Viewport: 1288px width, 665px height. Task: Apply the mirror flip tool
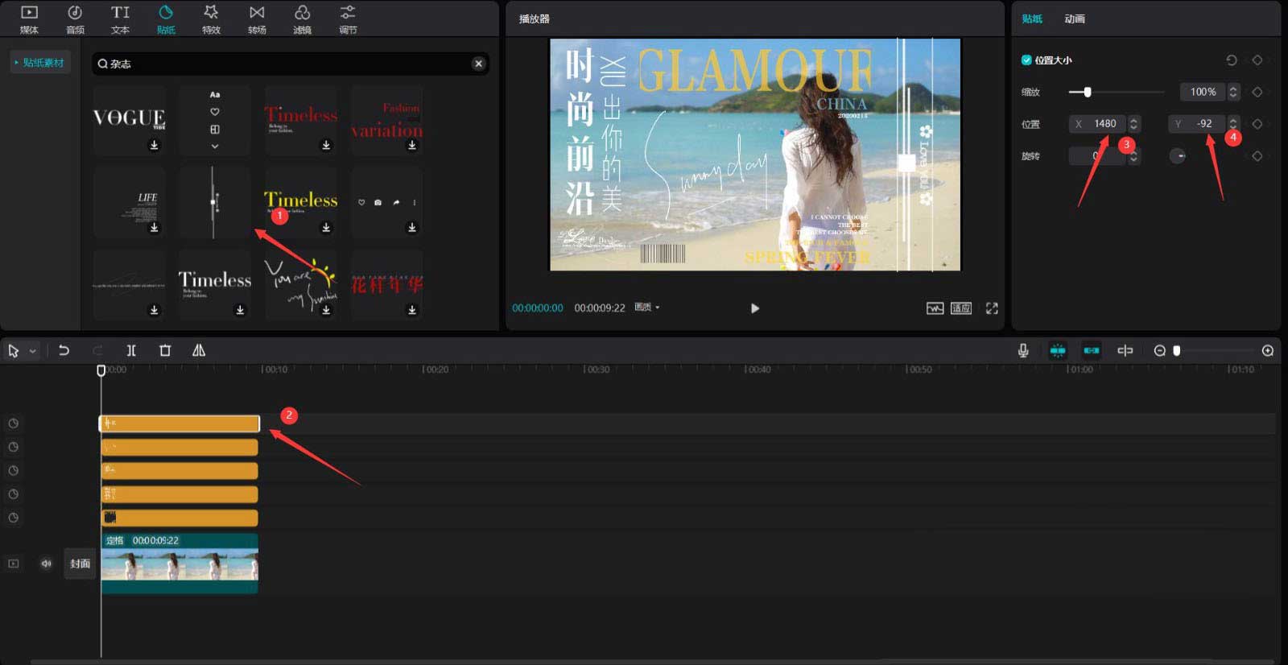tap(199, 350)
